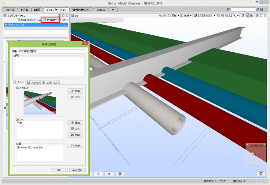
Task: Click the zoom-to-window rectangle icon
Action: (x=230, y=16)
